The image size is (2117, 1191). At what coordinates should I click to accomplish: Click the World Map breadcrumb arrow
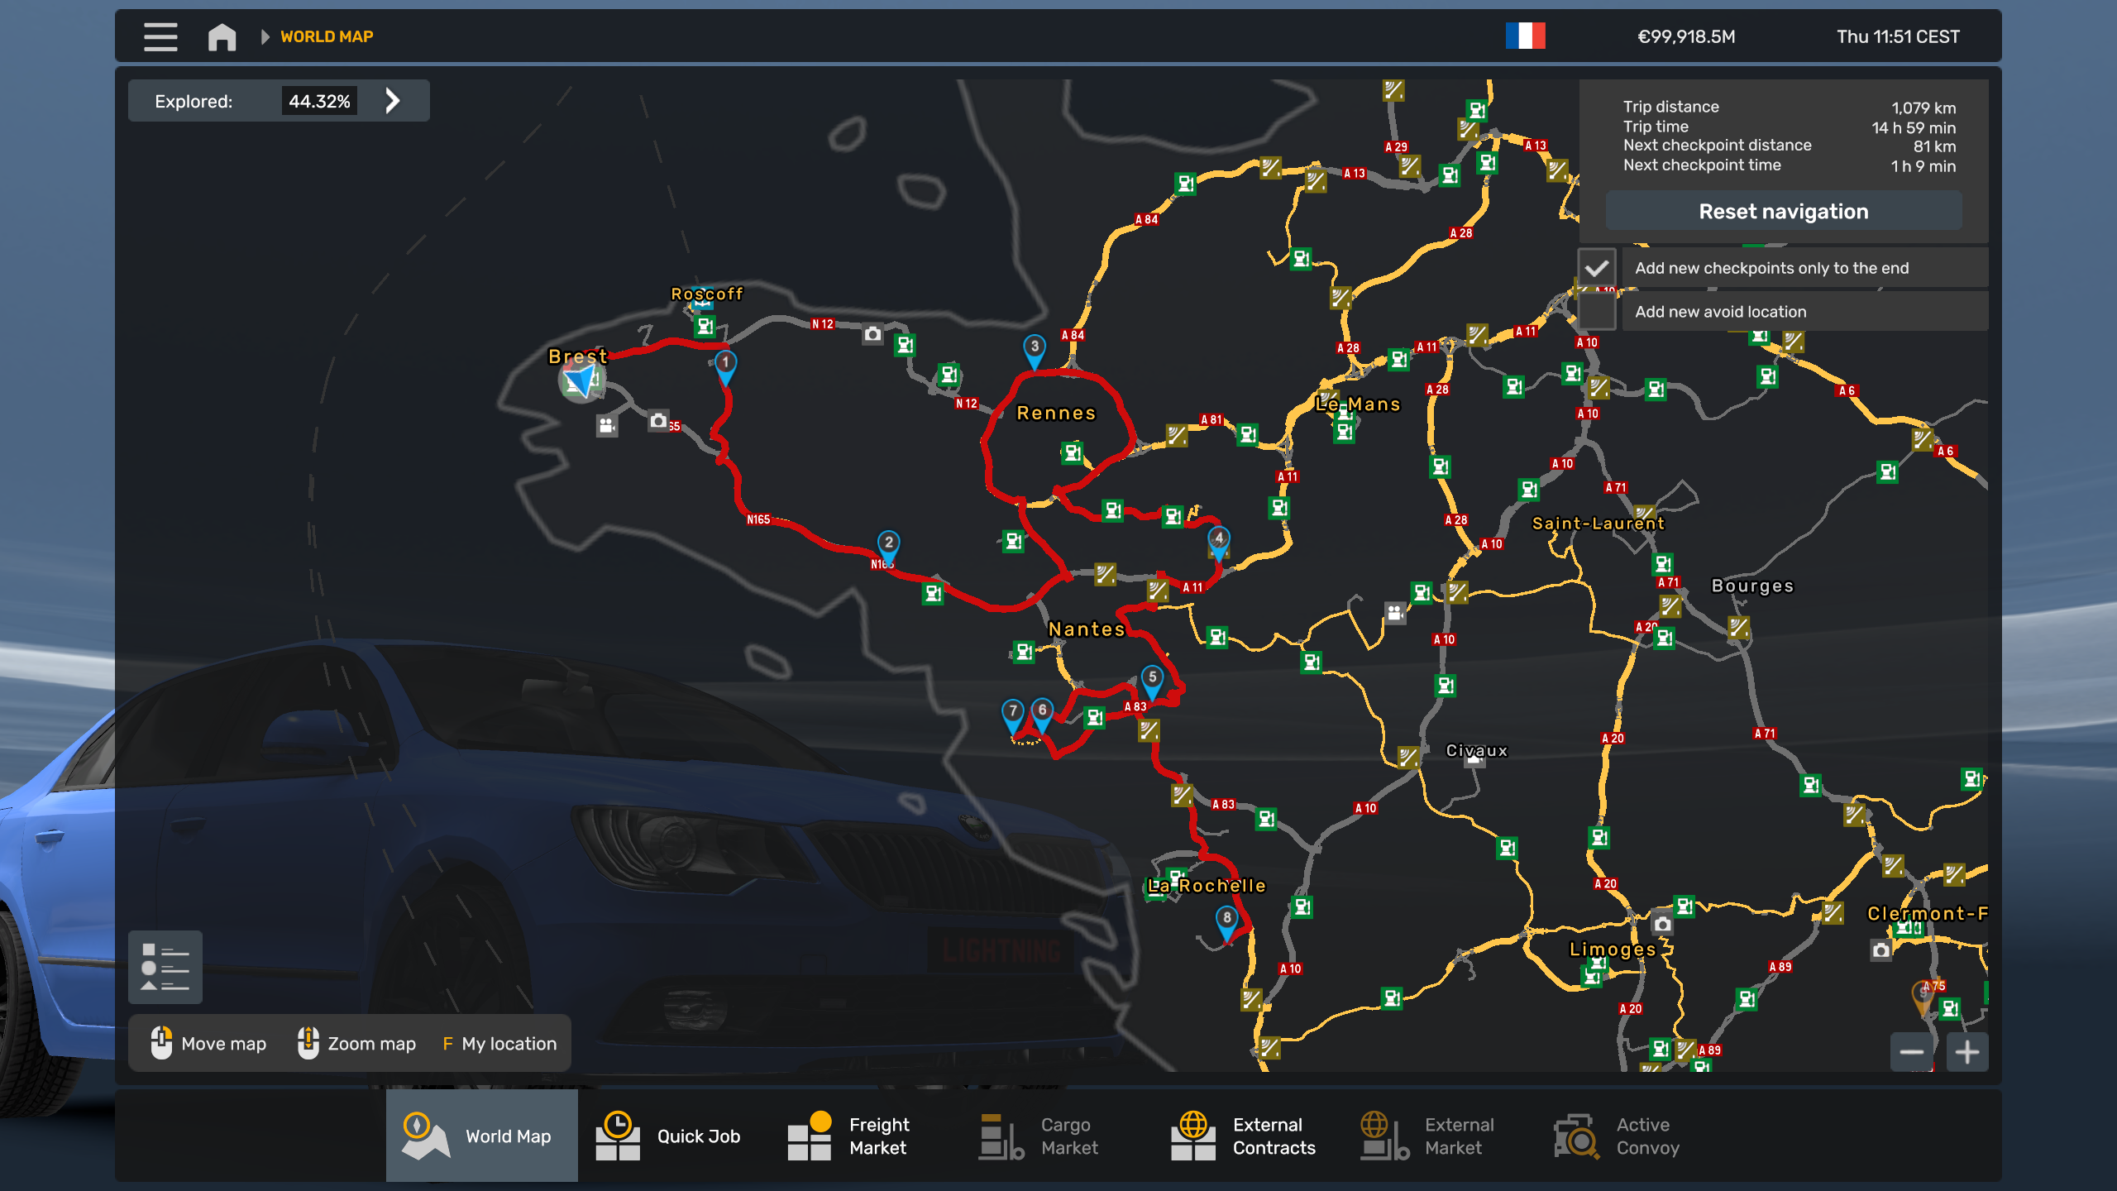[265, 36]
